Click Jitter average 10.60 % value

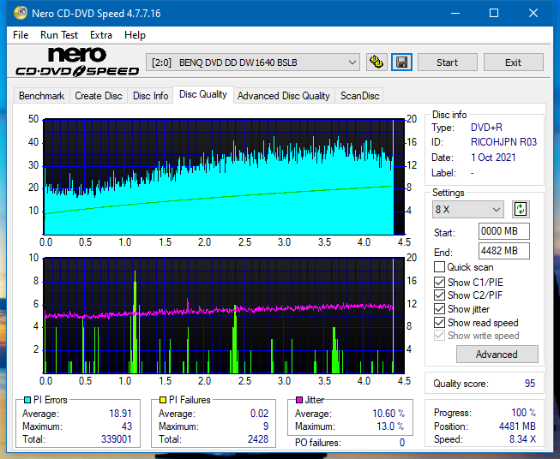[388, 414]
